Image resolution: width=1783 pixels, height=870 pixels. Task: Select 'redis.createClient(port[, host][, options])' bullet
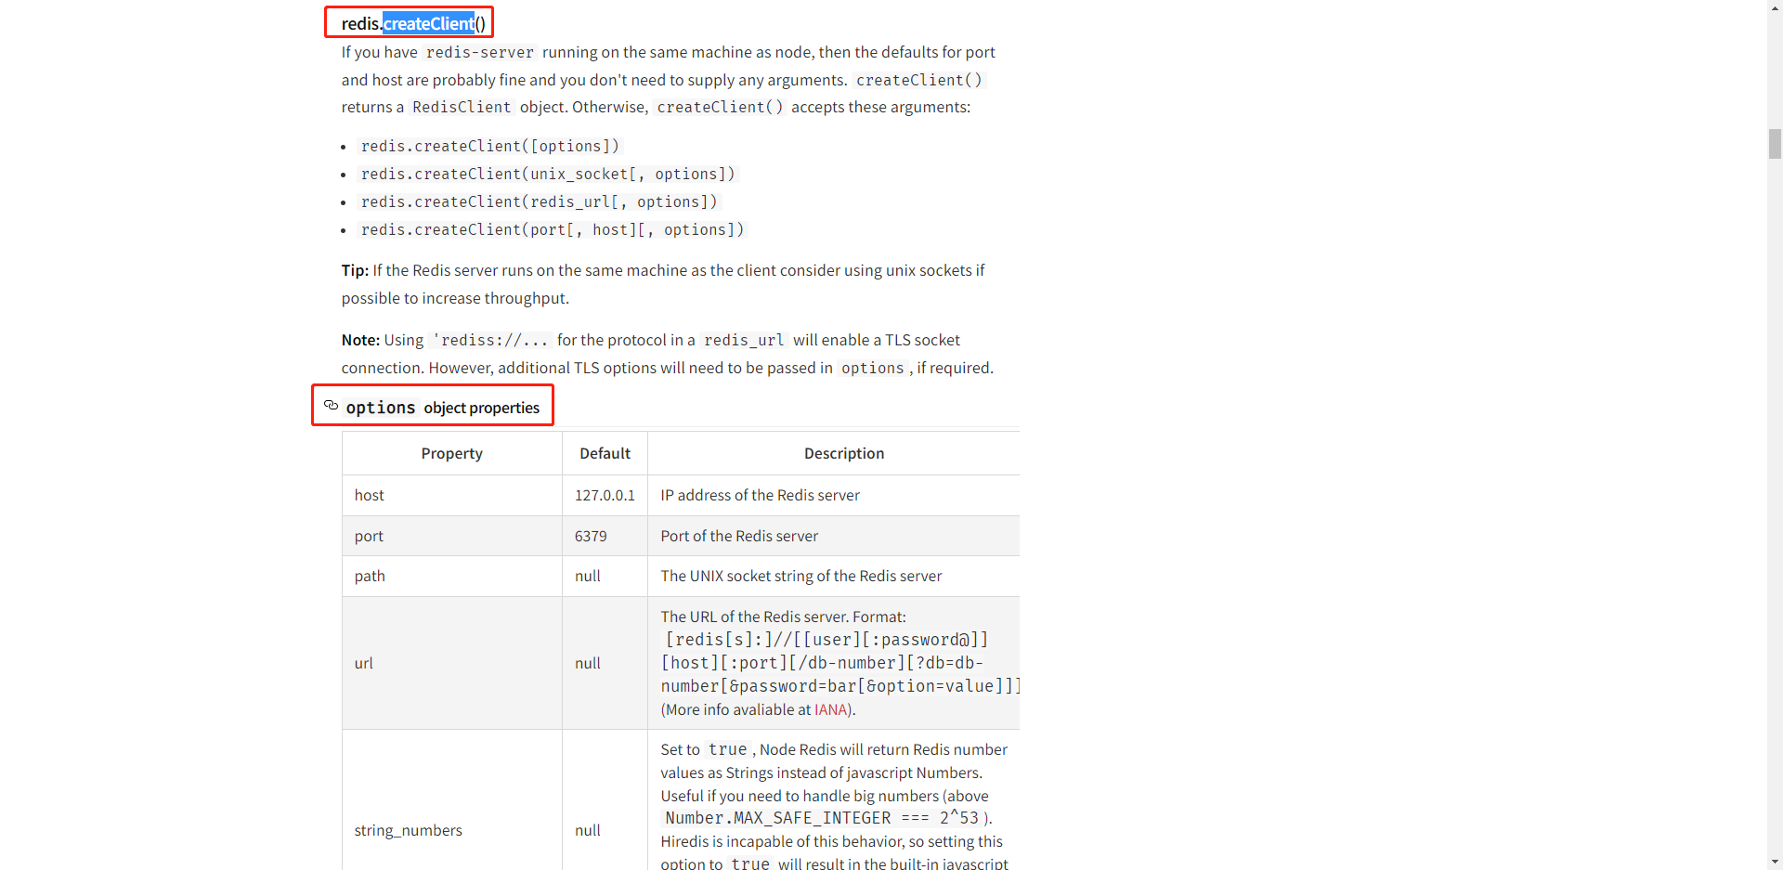[x=553, y=229]
